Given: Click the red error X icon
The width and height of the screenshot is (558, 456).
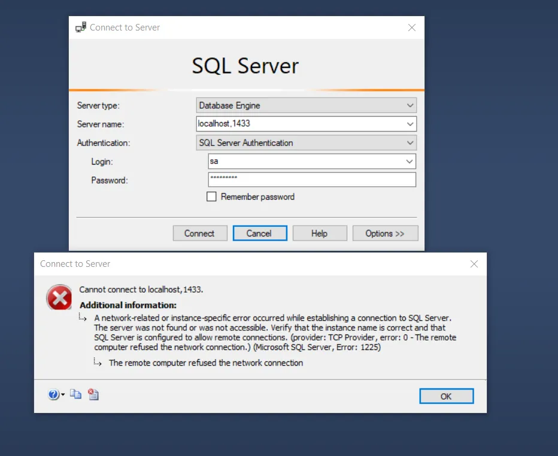Looking at the screenshot, I should [59, 297].
